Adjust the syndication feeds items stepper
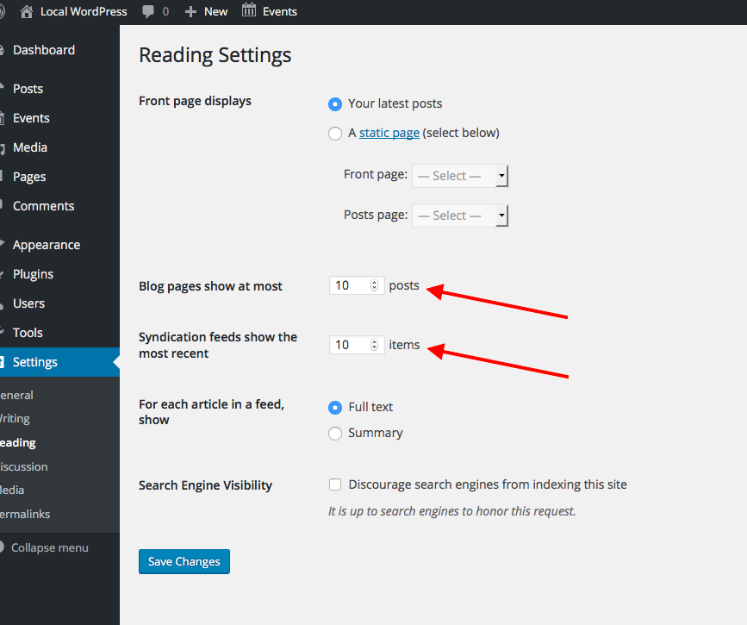Image resolution: width=747 pixels, height=625 pixels. (374, 345)
